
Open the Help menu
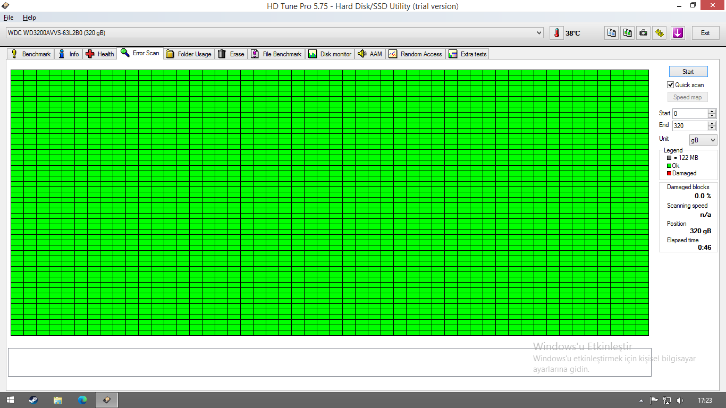(29, 18)
